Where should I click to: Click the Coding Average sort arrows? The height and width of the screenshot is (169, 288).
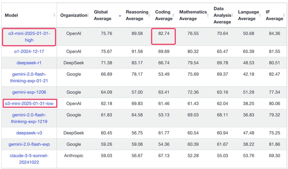175,16
